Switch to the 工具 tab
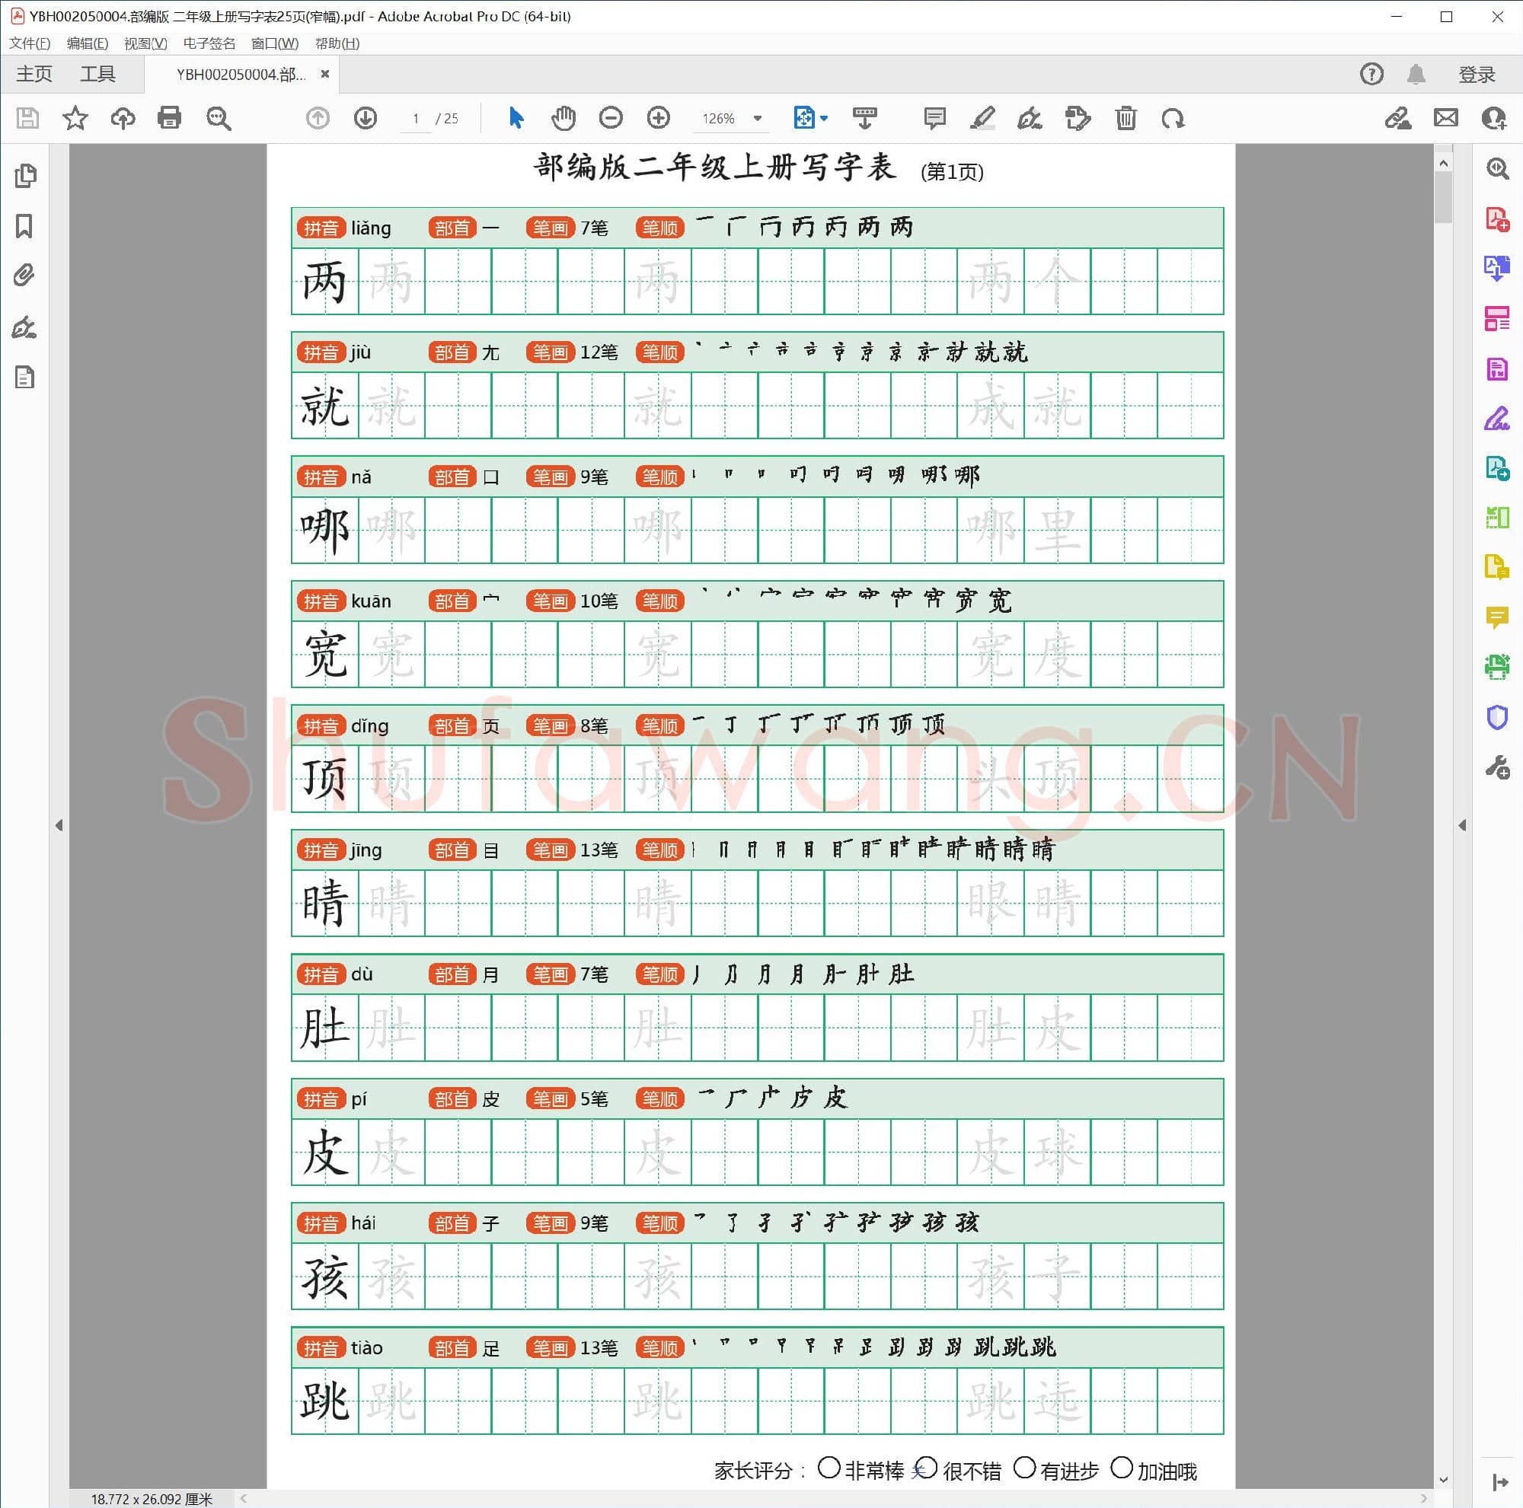The image size is (1523, 1508). point(97,73)
